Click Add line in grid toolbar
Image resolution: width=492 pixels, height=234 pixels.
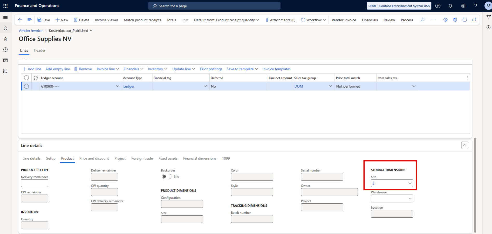pyautogui.click(x=32, y=69)
